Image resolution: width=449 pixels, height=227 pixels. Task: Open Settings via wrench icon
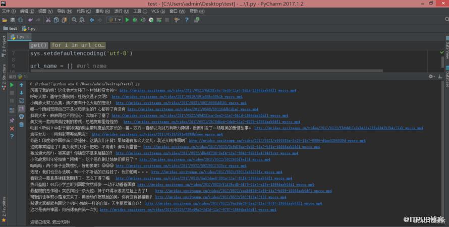click(177, 20)
